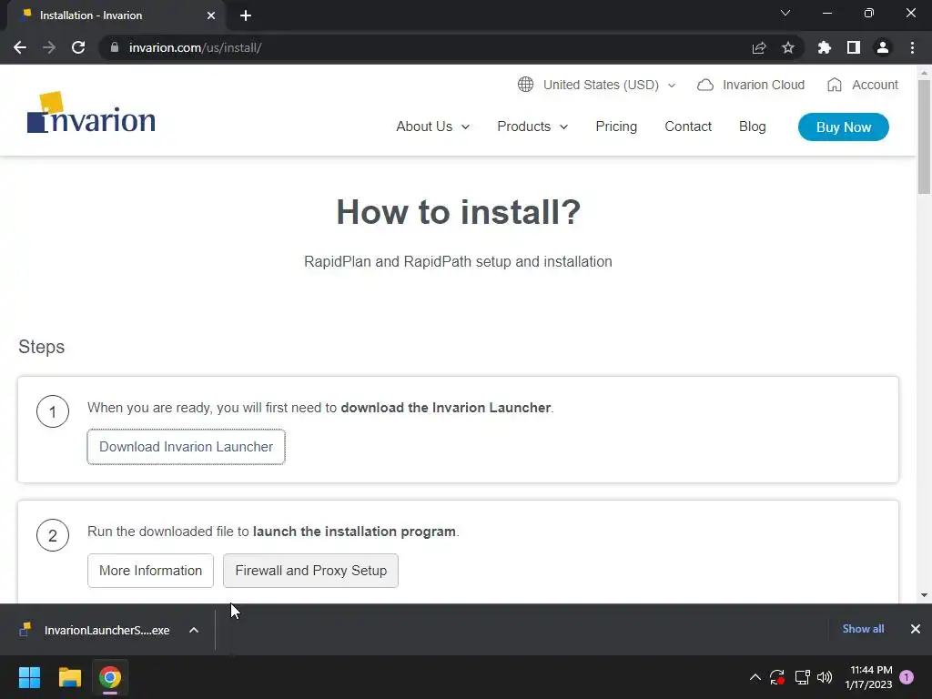Viewport: 932px width, 699px height.
Task: Expand options for the downloaded exe file
Action: pyautogui.click(x=194, y=630)
